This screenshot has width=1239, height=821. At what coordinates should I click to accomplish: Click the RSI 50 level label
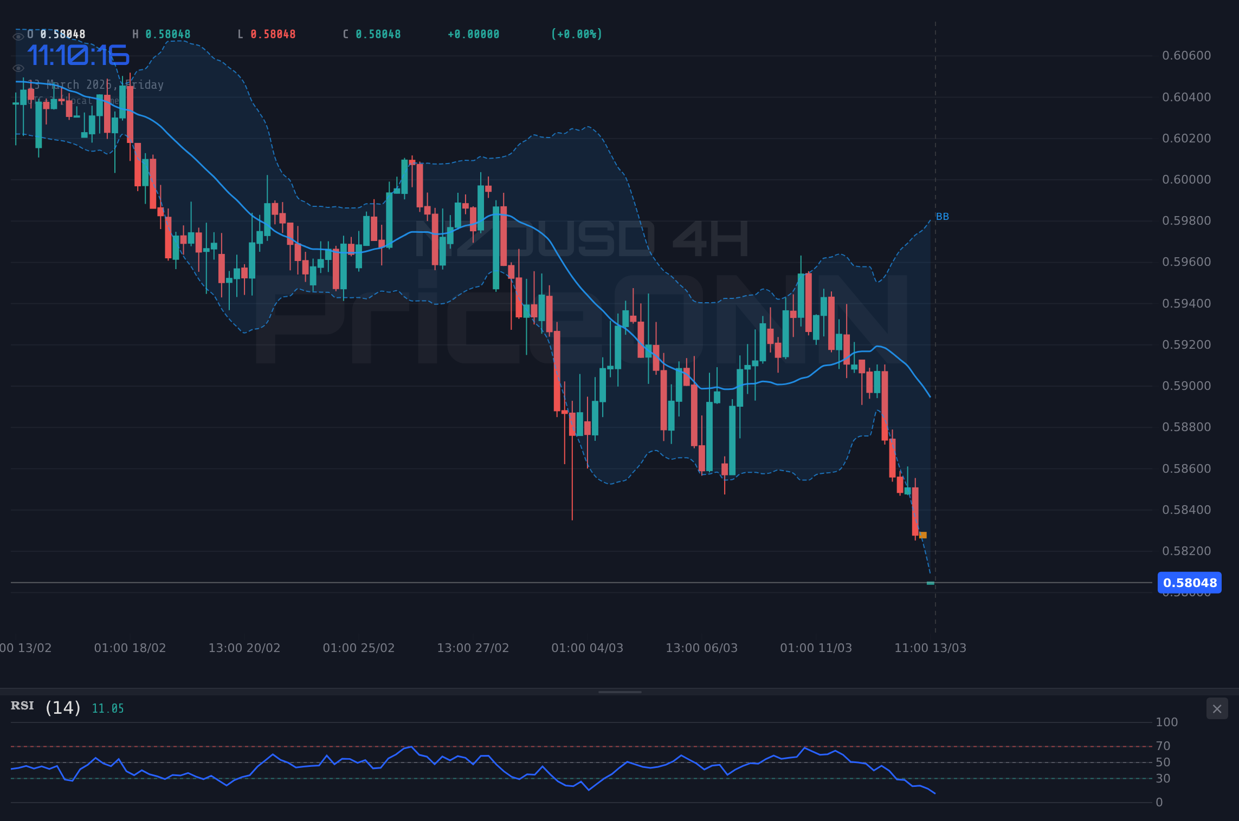click(x=1163, y=763)
